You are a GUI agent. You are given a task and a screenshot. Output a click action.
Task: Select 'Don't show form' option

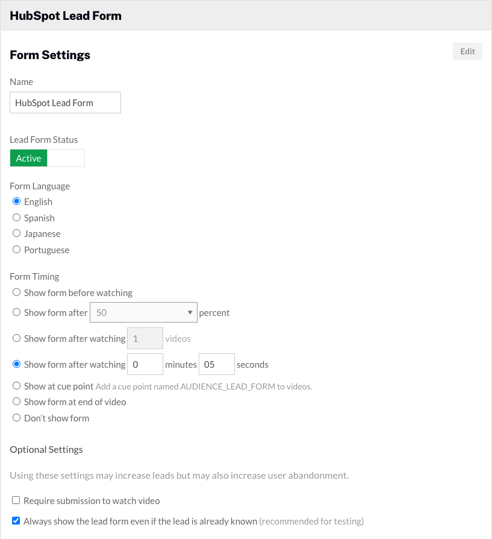[16, 417]
